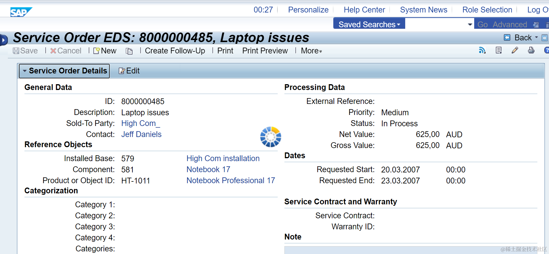Click the printer icon
The width and height of the screenshot is (549, 254).
[x=531, y=50]
